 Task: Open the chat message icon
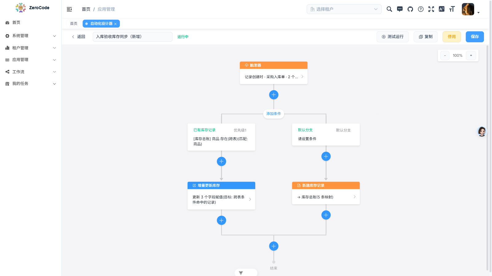[x=400, y=9]
